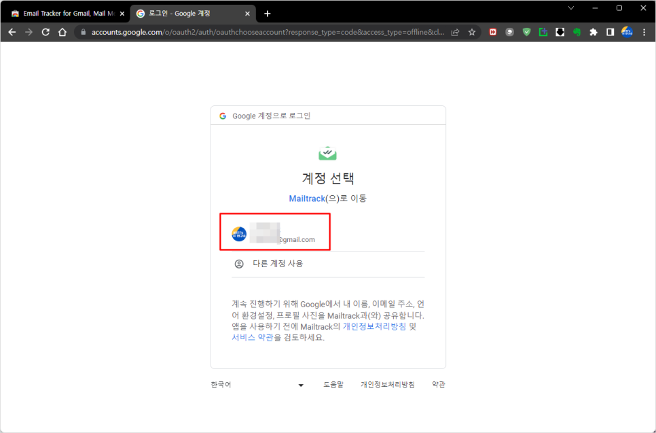Close the Email Tracker for Gmail tab
Screen dimensions: 656x433
coord(122,14)
